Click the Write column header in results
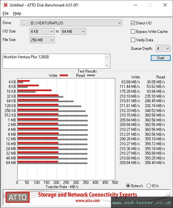This screenshot has width=173, height=208. (136, 77)
